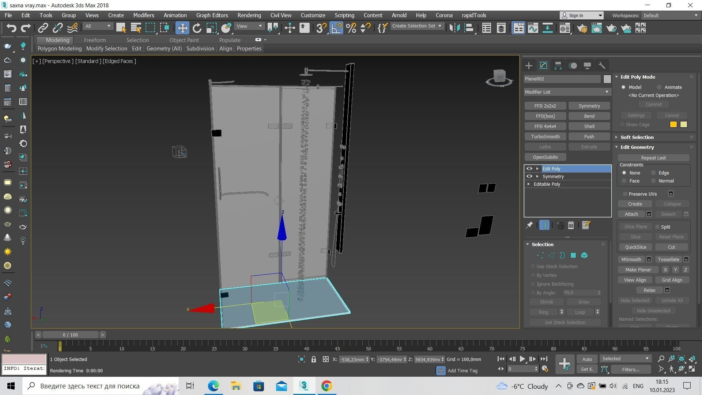Open Chrome from Windows taskbar
Image resolution: width=702 pixels, height=395 pixels.
(327, 386)
